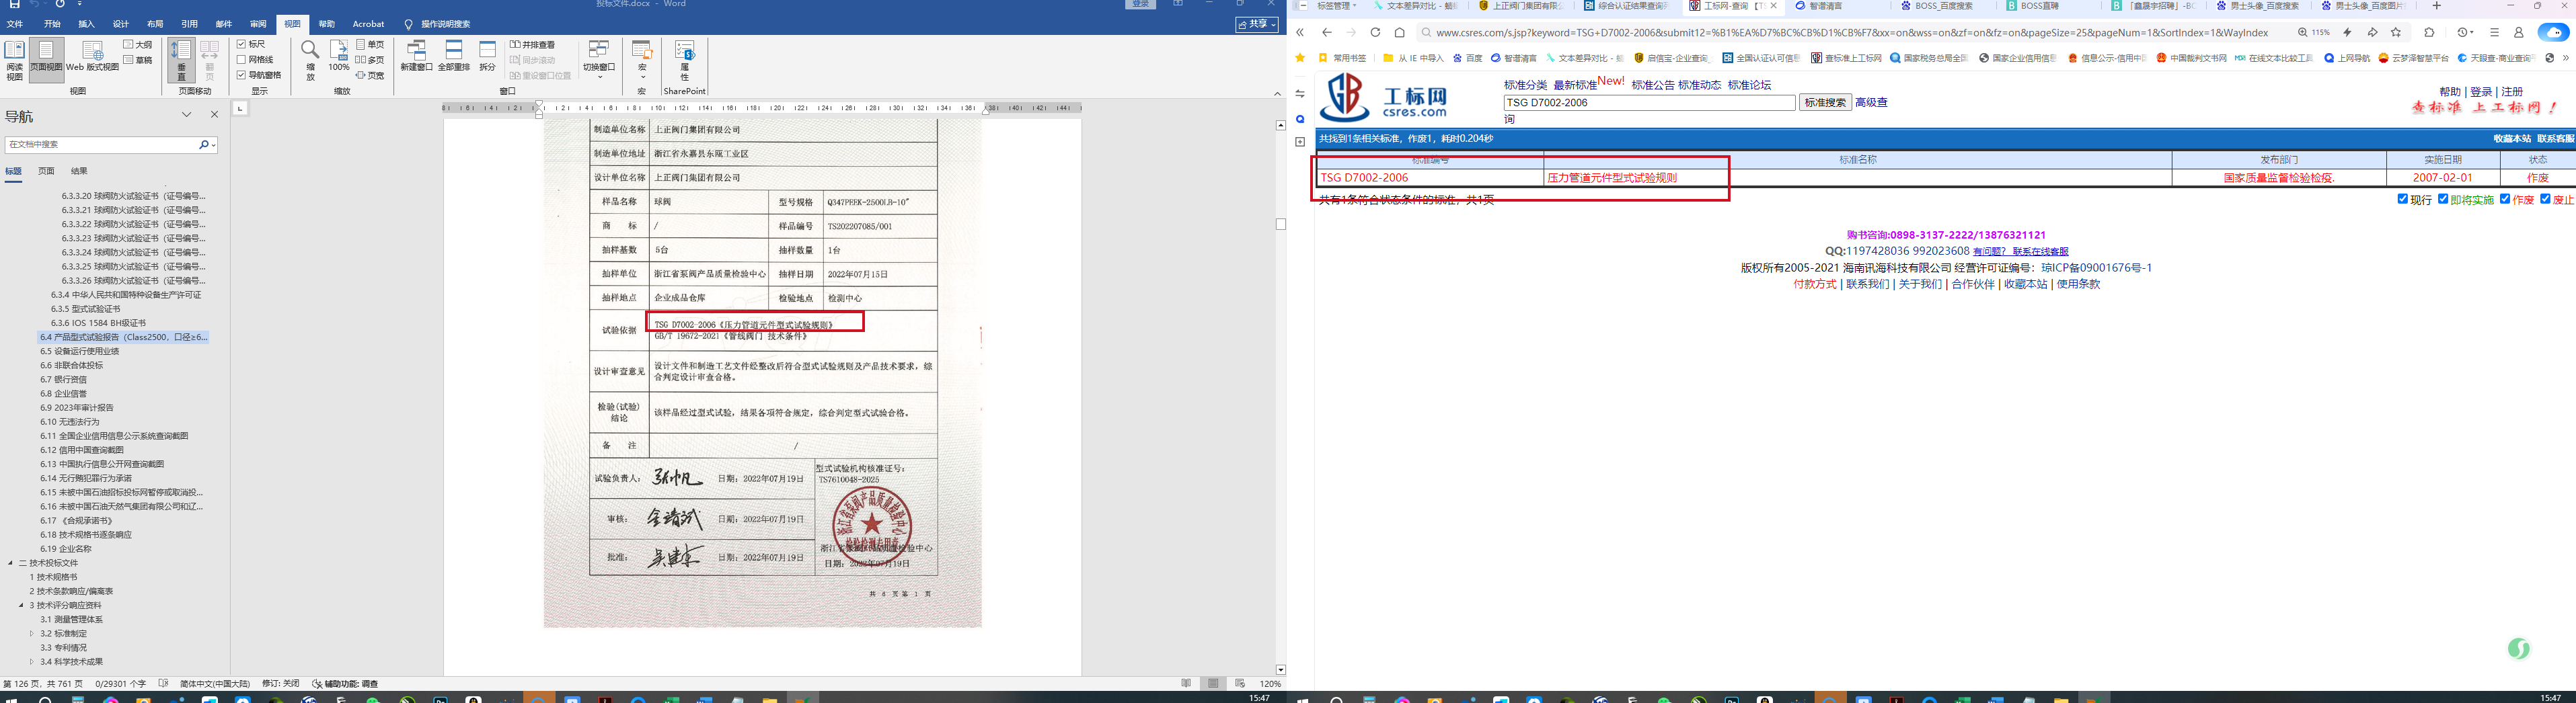Open the 宏 macros dropdown
Image resolution: width=2576 pixels, height=703 pixels.
642,60
